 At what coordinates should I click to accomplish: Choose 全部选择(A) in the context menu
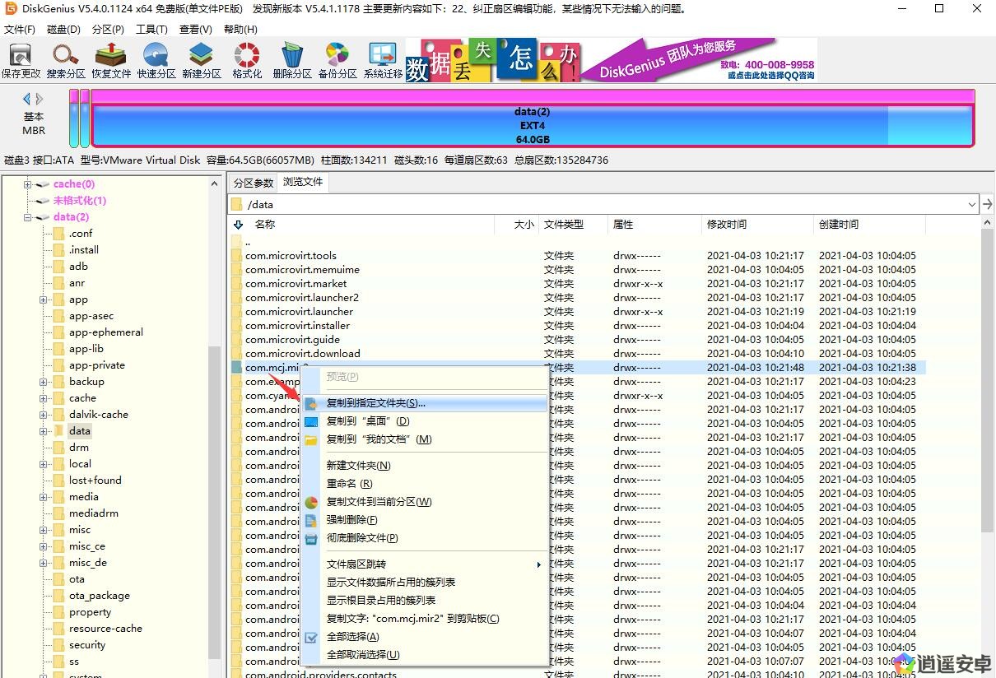352,637
